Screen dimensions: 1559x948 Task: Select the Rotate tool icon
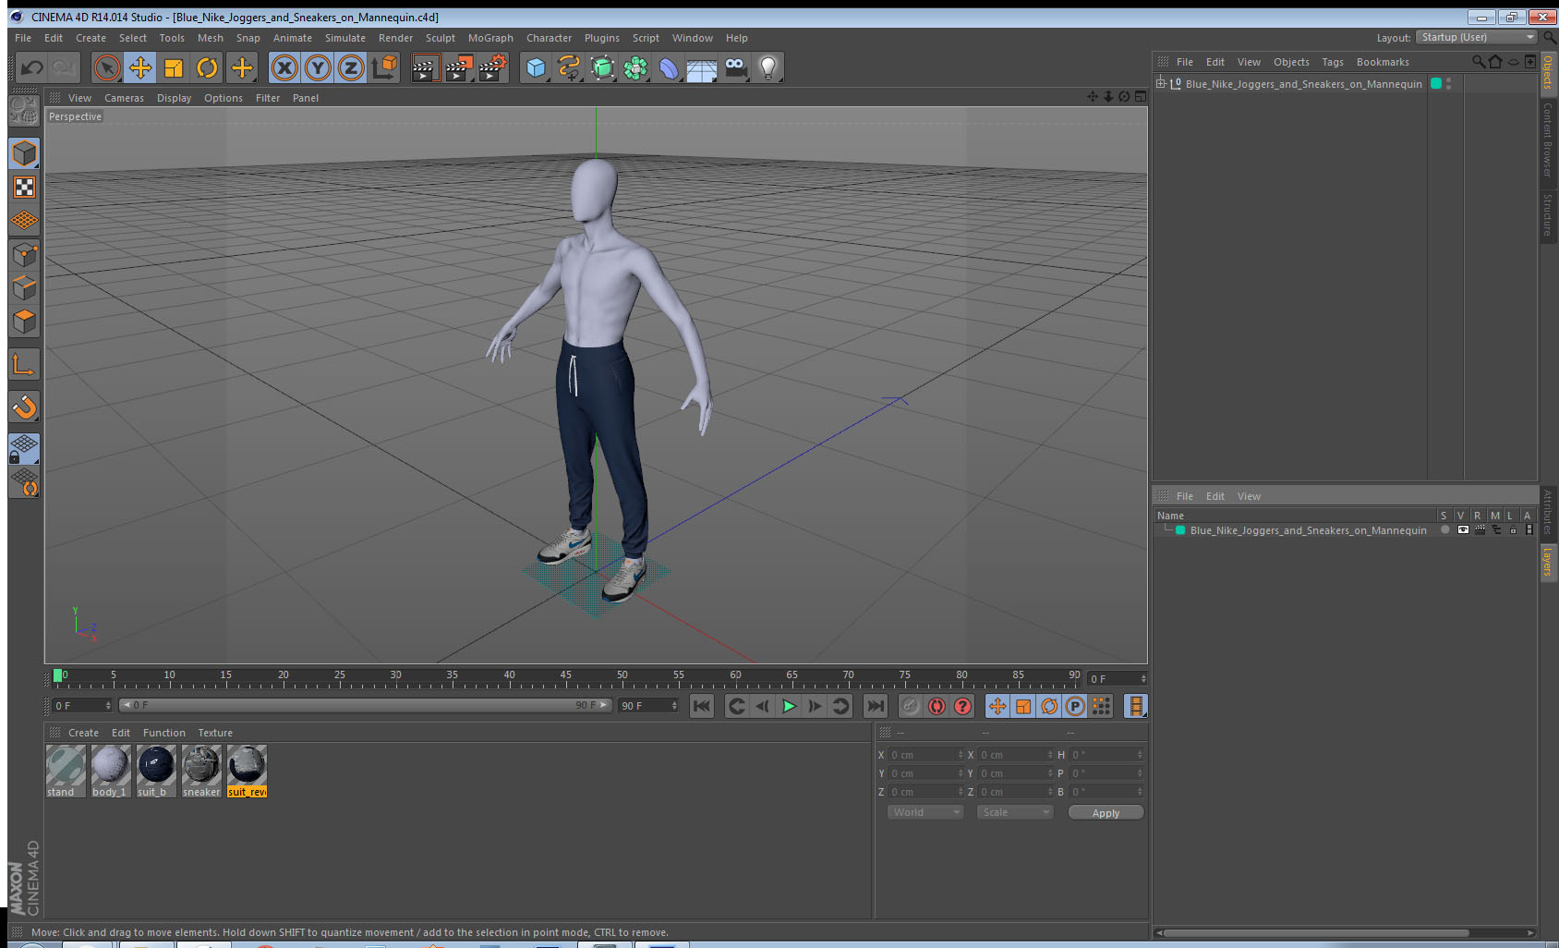click(x=207, y=67)
